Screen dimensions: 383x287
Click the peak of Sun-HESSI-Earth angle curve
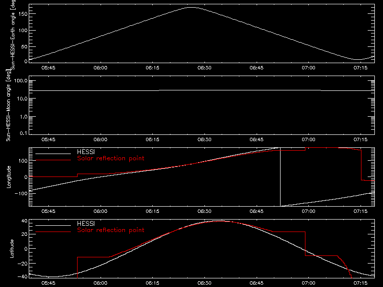[x=192, y=7]
